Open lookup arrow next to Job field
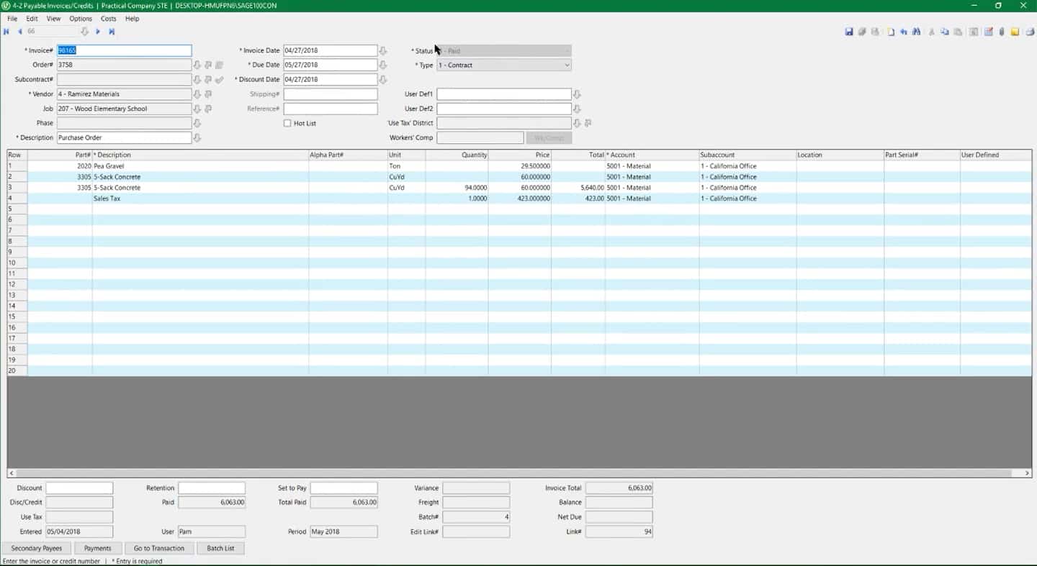Viewport: 1037px width, 566px height. (x=197, y=109)
